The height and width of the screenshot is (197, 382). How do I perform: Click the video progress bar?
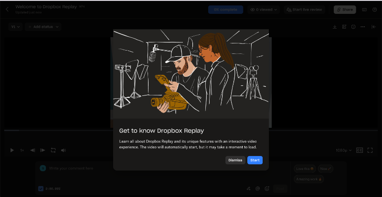[191, 131]
